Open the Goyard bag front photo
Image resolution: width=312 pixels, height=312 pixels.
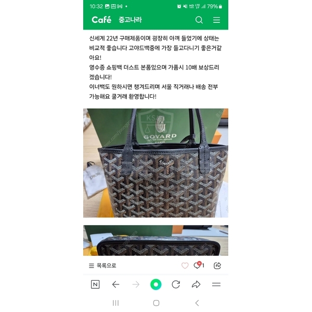click(x=155, y=163)
